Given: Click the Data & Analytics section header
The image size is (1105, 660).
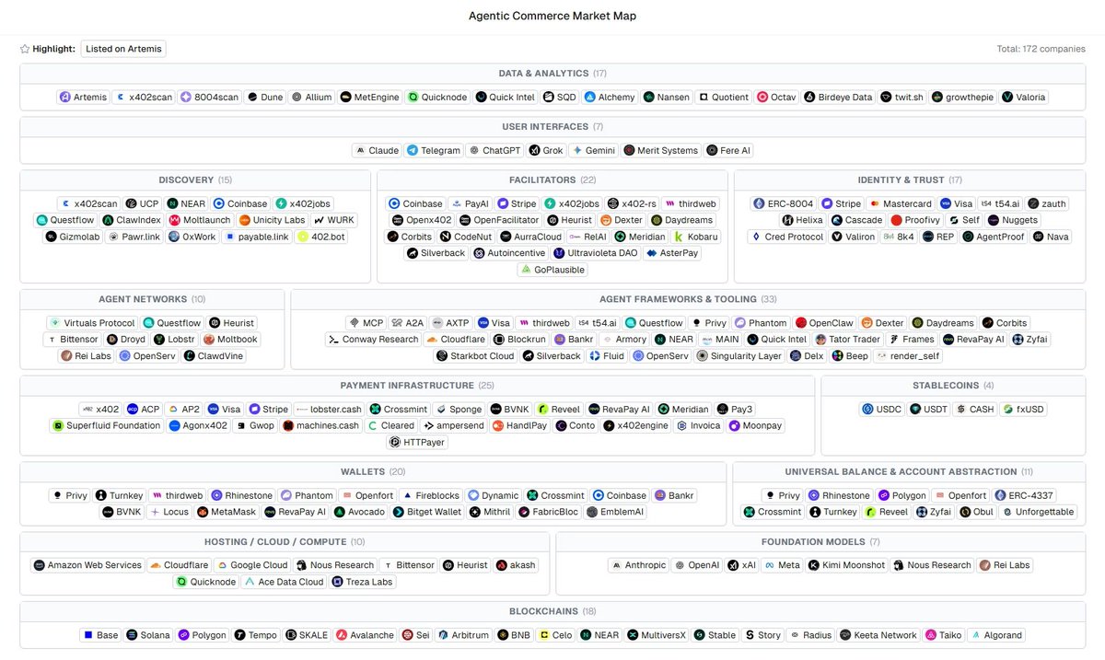Looking at the screenshot, I should 552,74.
